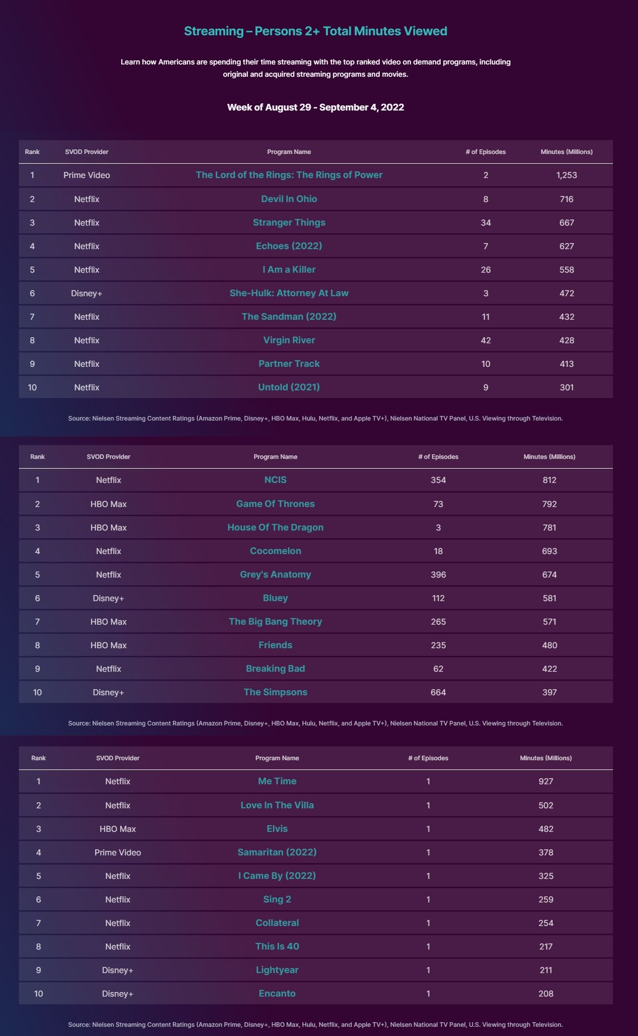Image resolution: width=638 pixels, height=1036 pixels.
Task: Select the She-Hulk: Attorney At Law link
Action: (x=289, y=293)
